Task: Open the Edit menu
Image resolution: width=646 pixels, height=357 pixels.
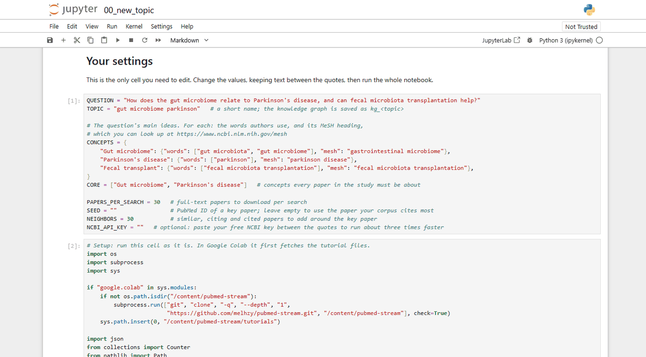Action: click(x=72, y=26)
